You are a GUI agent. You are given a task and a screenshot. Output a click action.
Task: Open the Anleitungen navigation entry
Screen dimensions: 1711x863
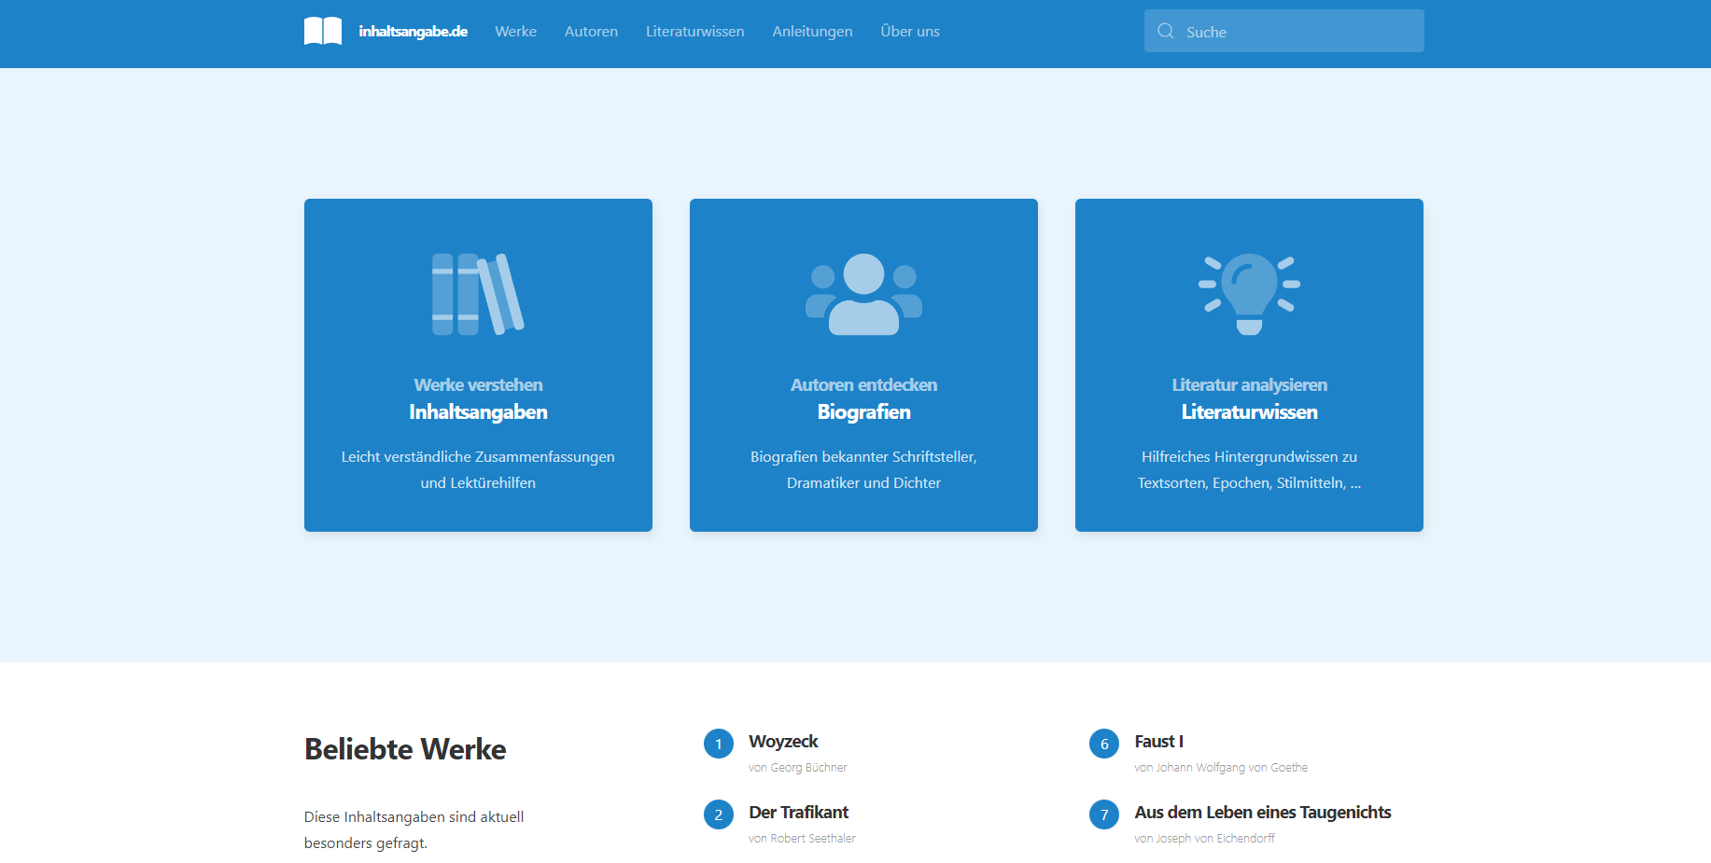811,31
